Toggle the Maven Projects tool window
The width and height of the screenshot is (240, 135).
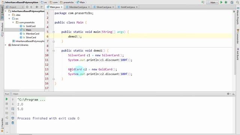point(238,16)
